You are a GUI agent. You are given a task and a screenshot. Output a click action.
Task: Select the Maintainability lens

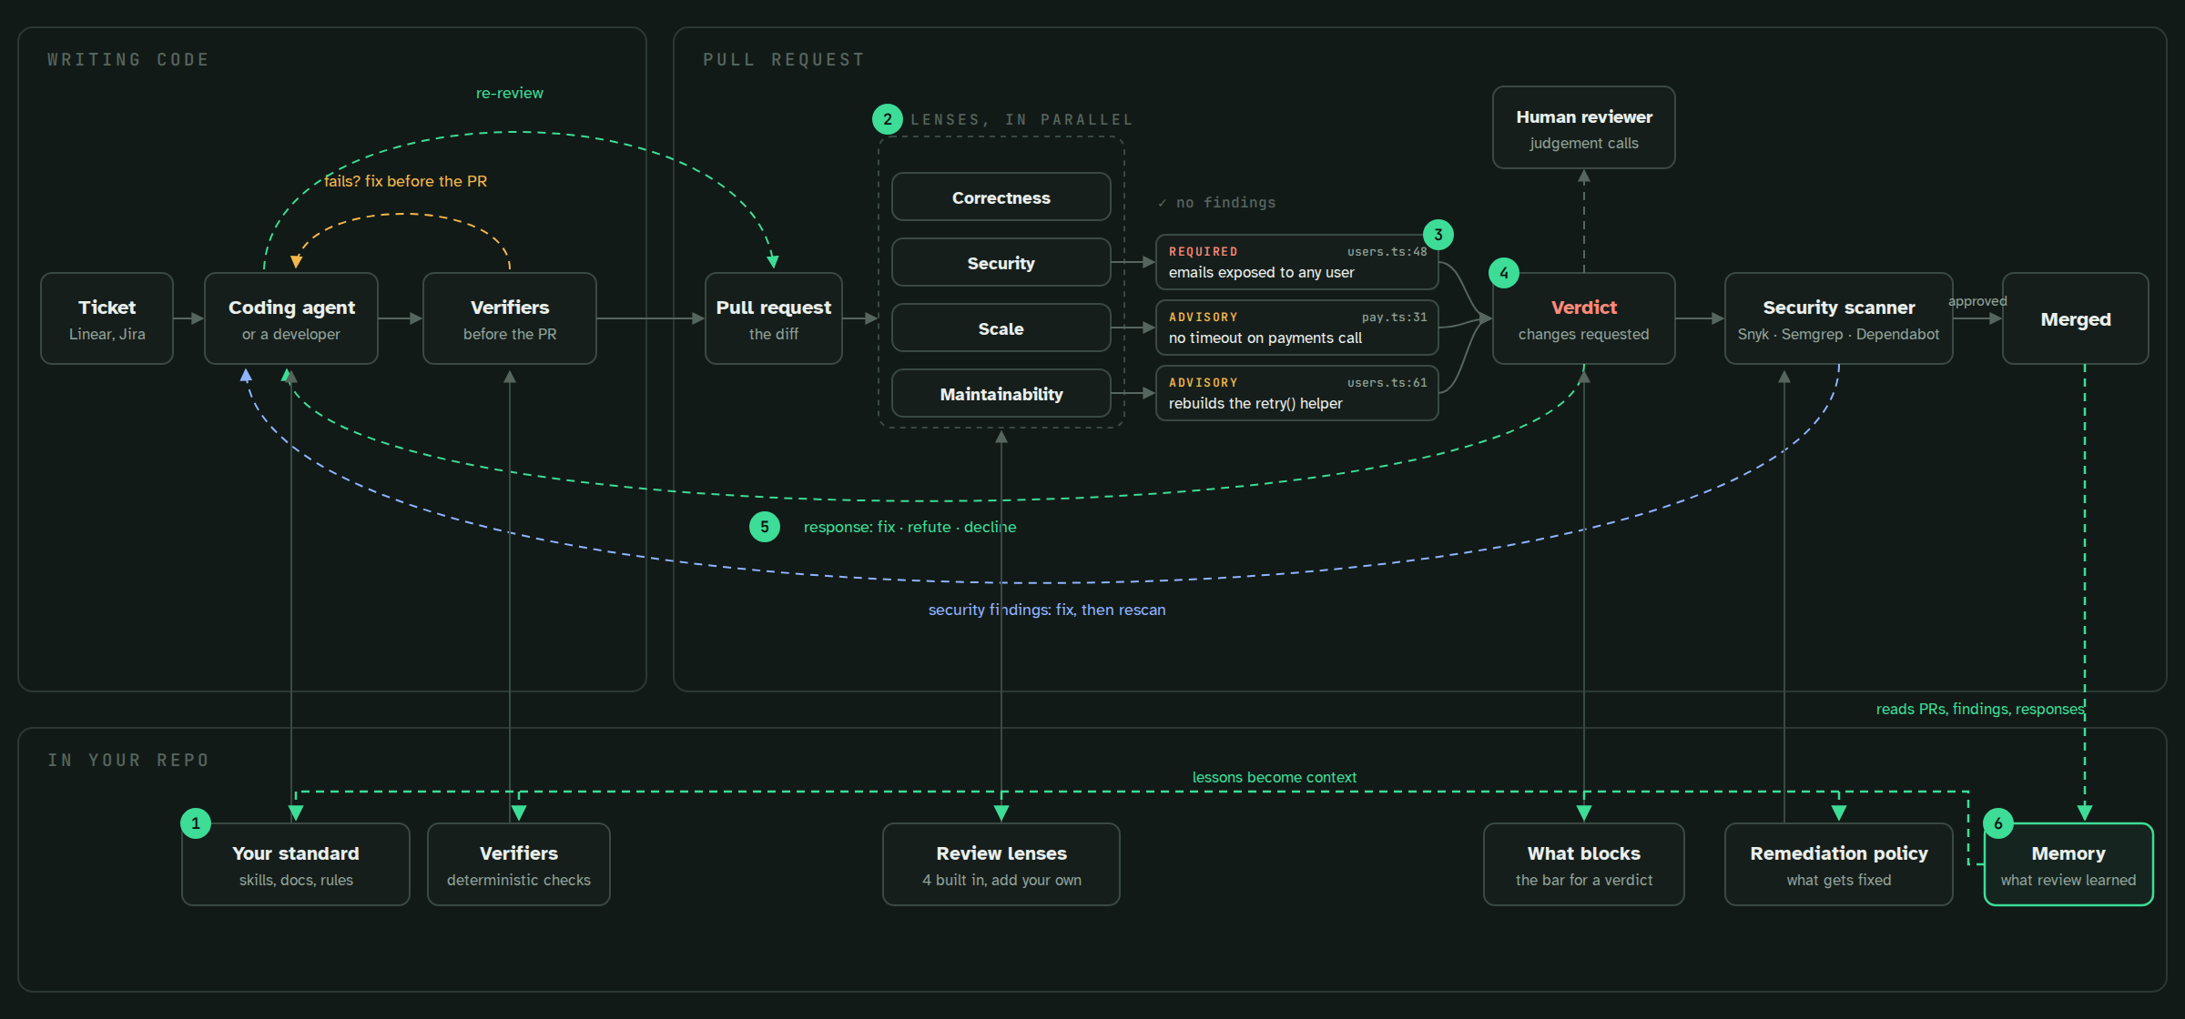pyautogui.click(x=1001, y=394)
